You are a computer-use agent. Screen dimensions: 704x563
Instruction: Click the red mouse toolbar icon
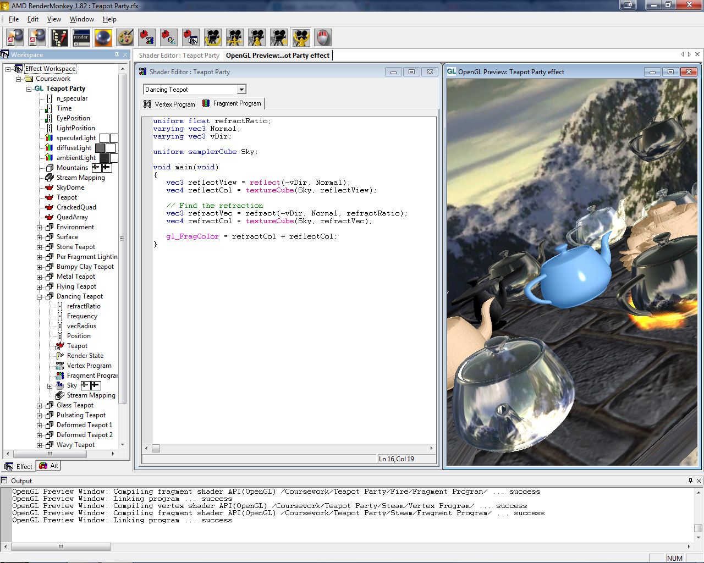coord(323,37)
